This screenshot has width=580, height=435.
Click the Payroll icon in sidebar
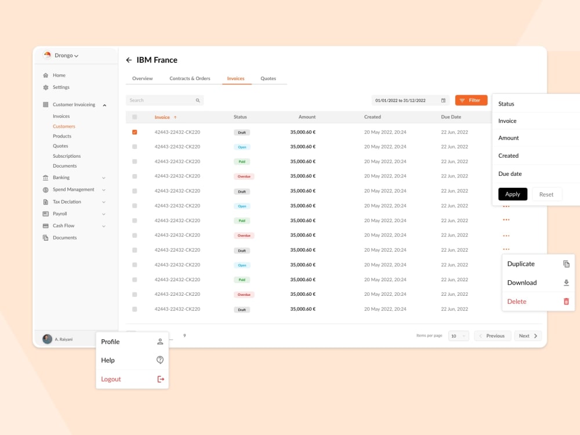pyautogui.click(x=45, y=214)
